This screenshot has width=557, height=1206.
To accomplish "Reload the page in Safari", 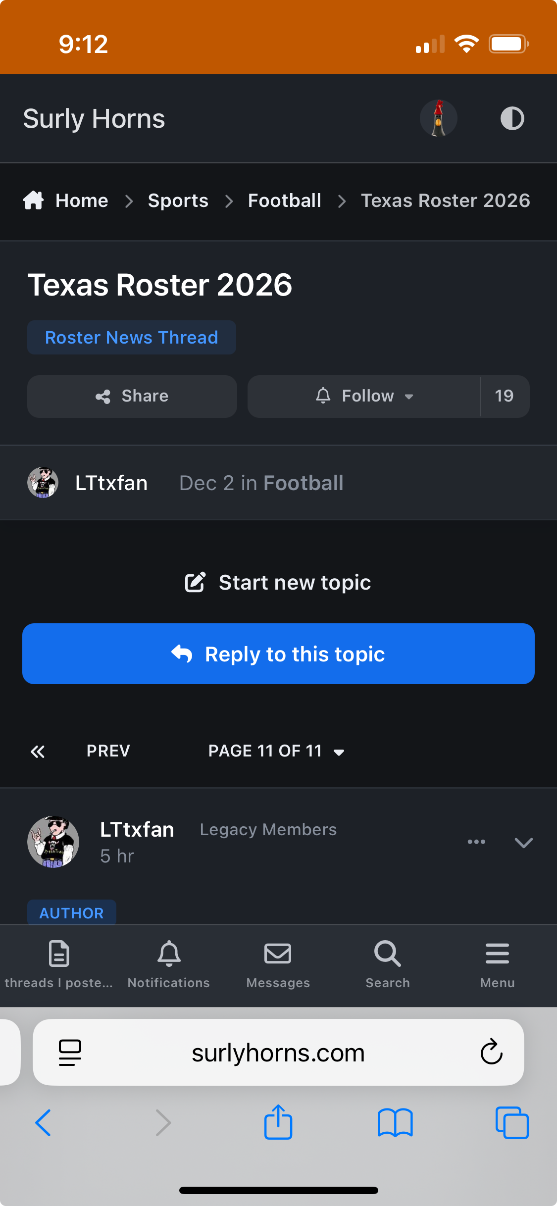I will tap(491, 1052).
